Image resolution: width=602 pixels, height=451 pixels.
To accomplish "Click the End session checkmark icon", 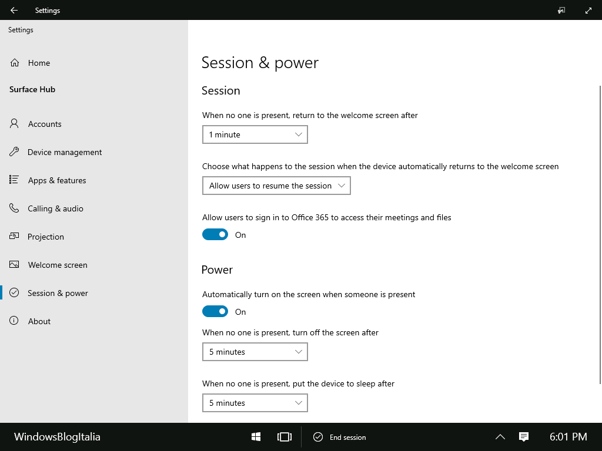I will (318, 437).
